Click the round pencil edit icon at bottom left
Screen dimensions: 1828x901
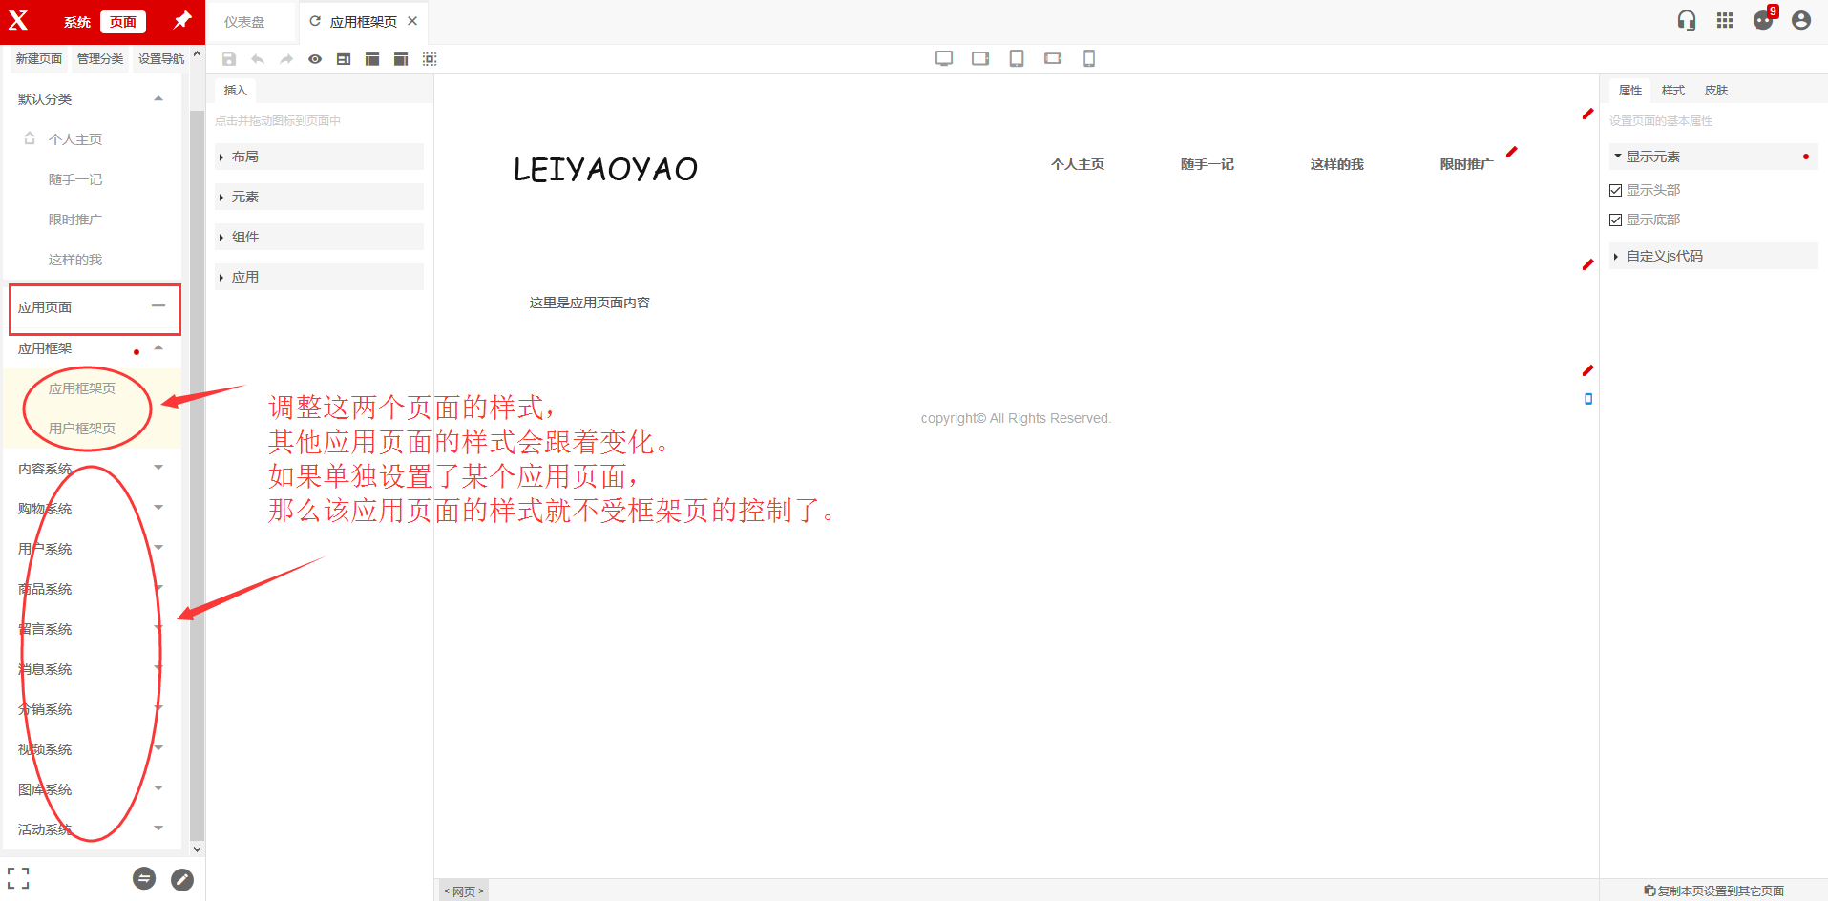tap(182, 879)
